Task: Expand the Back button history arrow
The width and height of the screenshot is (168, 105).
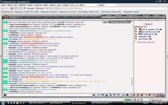Action: pos(4,8)
